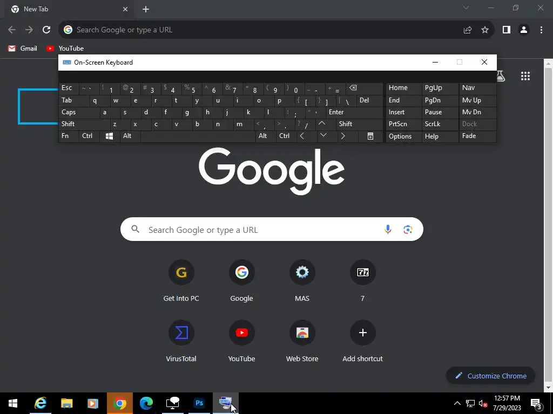Screen dimensions: 553x414
Task: Click the Help key on keyboard
Action: (440, 136)
